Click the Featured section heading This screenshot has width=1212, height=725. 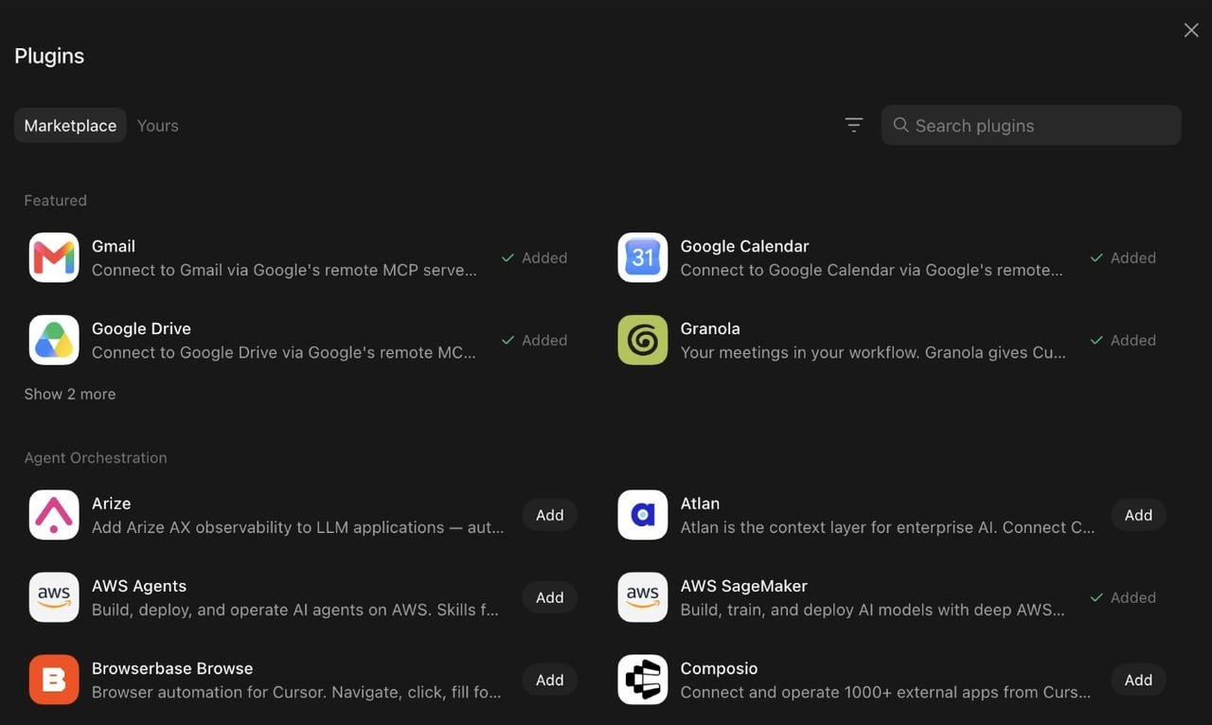pos(55,200)
